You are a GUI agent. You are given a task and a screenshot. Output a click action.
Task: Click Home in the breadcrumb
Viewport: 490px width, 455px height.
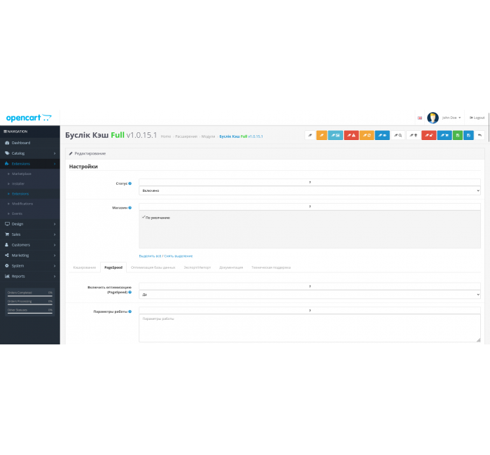(166, 136)
